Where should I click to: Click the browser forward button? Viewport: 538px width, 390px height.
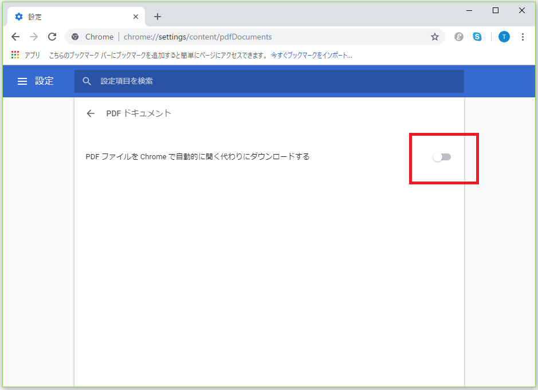(x=34, y=37)
